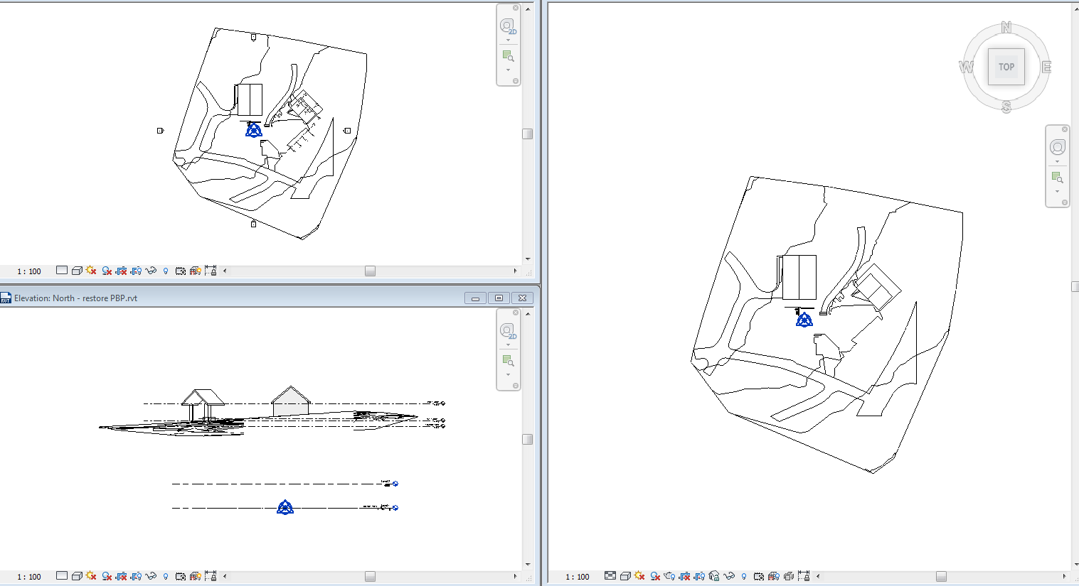Click Temporary Hide/Isolate glasses in 3D view bar
This screenshot has width=1079, height=586.
pos(729,576)
